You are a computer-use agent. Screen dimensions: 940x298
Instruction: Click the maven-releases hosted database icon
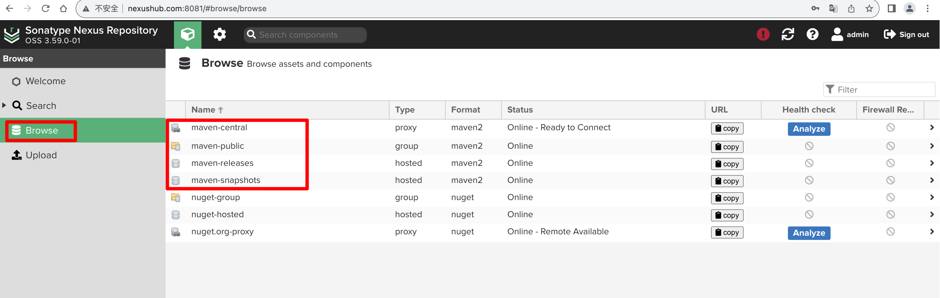pos(176,163)
